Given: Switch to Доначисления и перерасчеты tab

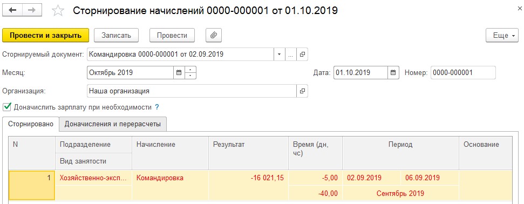Looking at the screenshot, I should [113, 124].
